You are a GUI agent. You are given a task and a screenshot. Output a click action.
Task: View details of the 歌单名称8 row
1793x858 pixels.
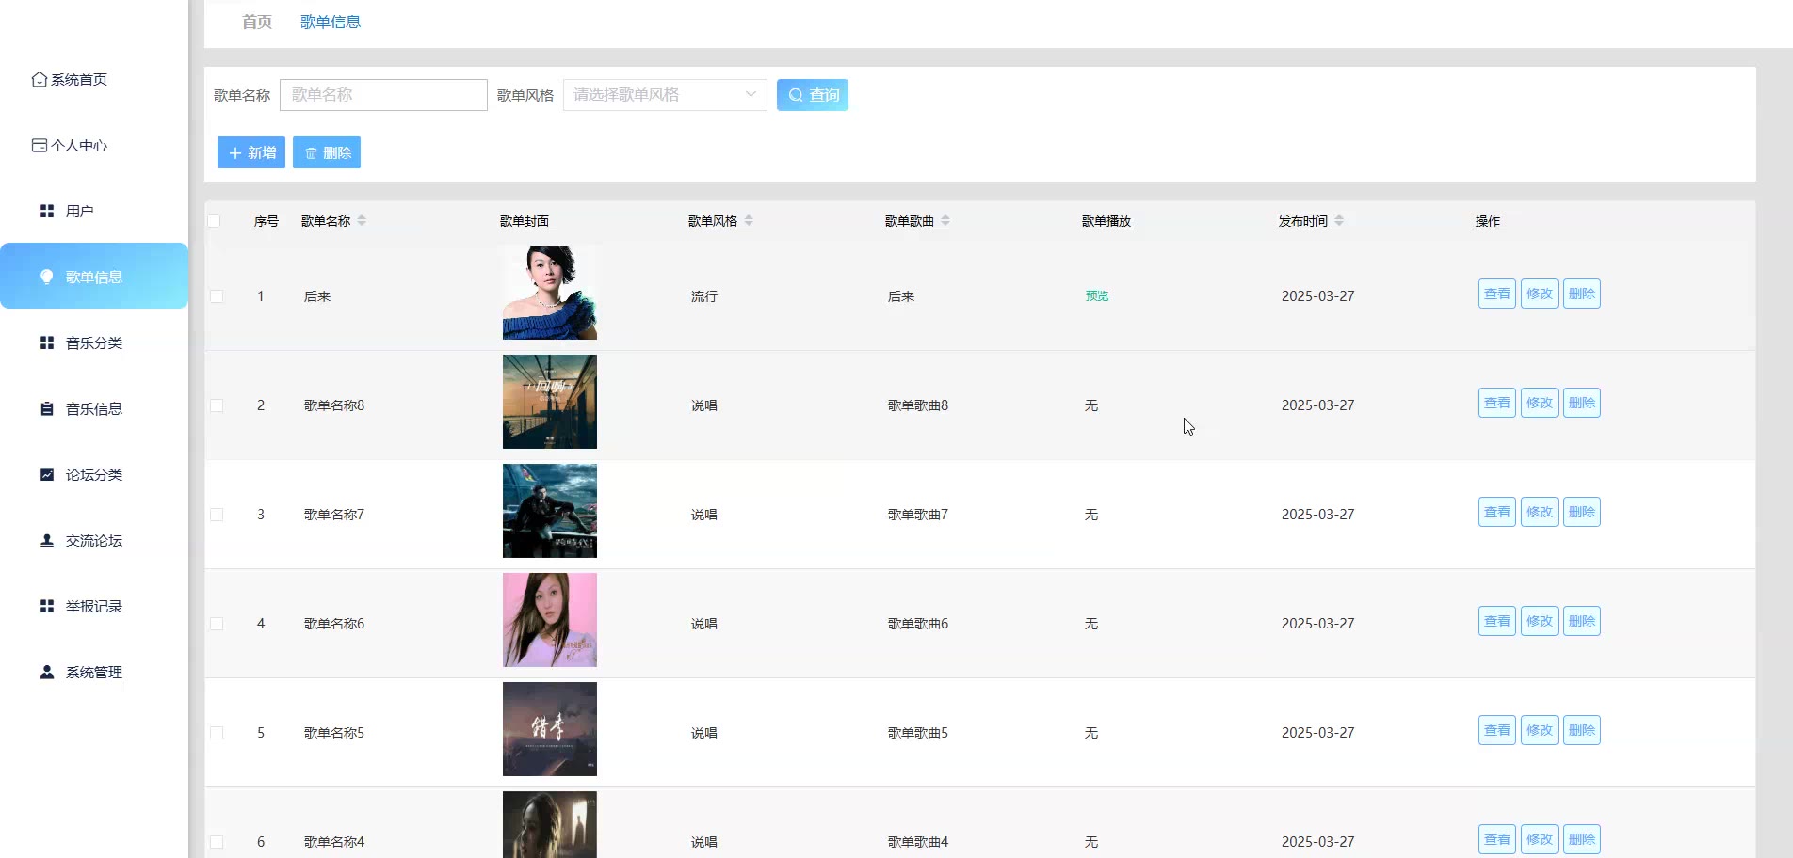coord(1497,403)
